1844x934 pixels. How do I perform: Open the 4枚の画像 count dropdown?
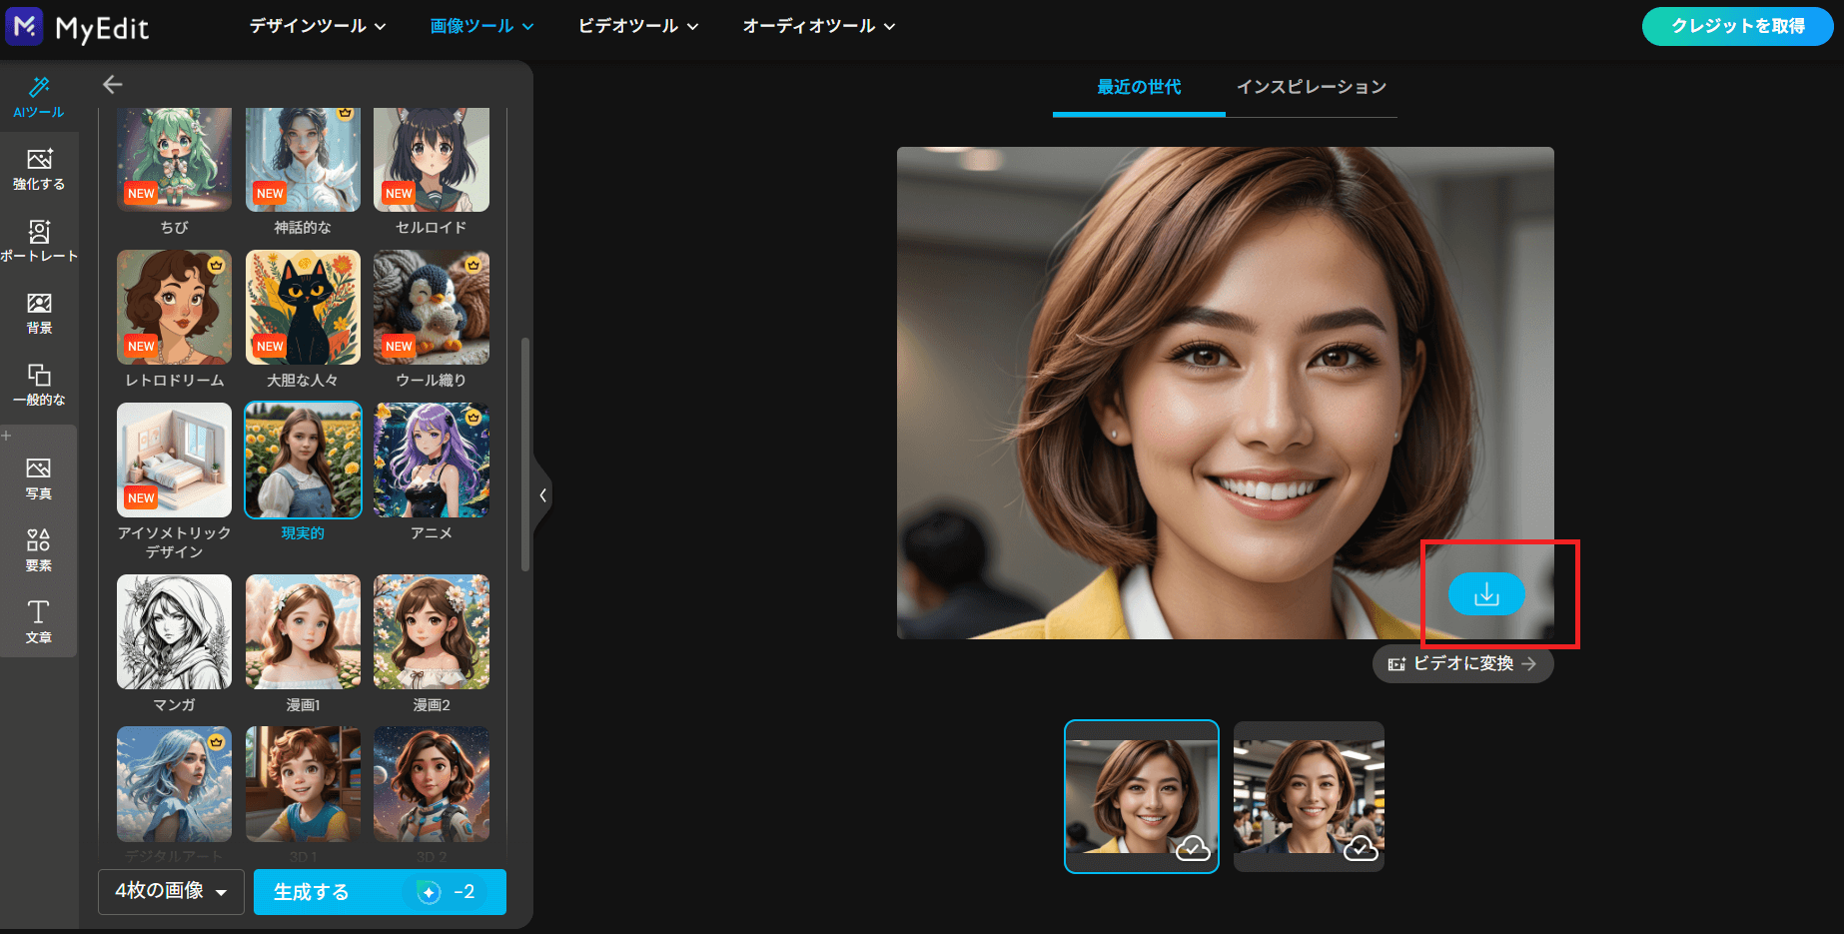[x=170, y=892]
